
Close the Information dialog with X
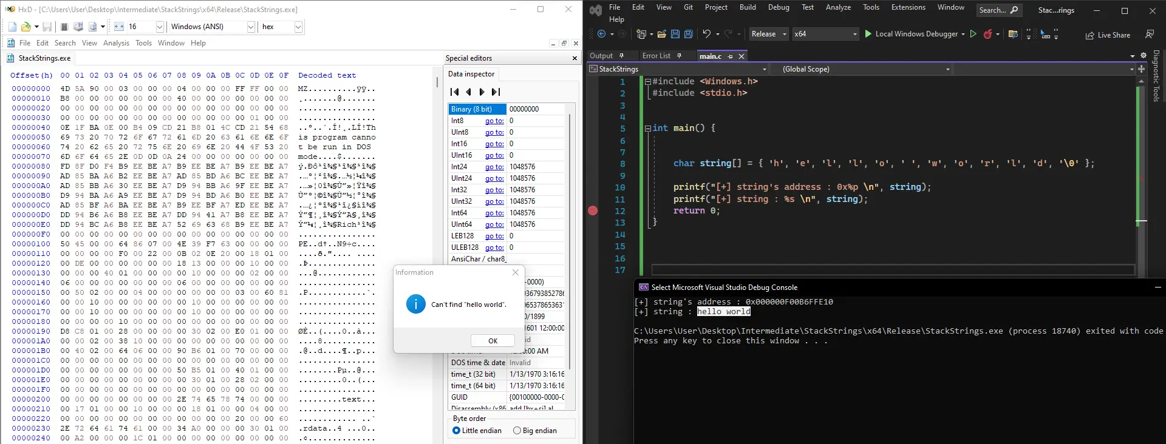[x=516, y=272]
